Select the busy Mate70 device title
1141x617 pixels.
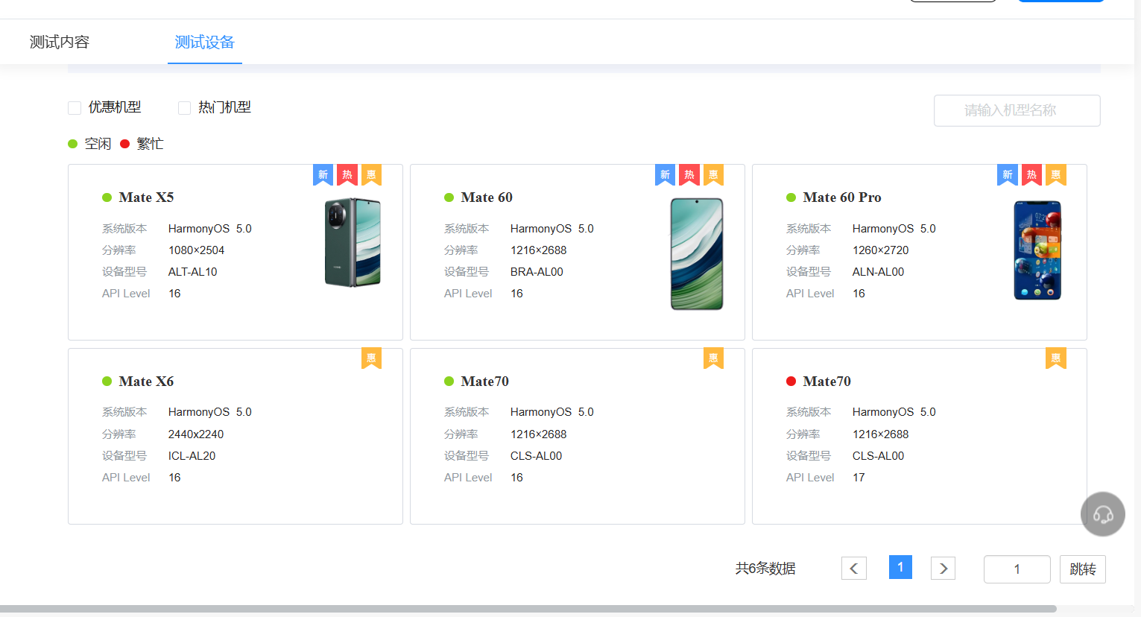point(827,382)
